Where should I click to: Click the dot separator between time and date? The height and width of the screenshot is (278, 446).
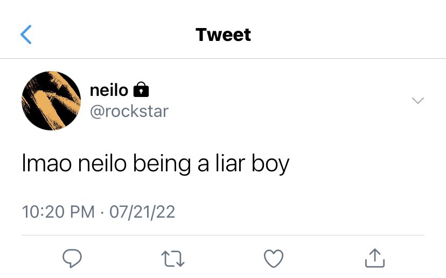click(102, 212)
